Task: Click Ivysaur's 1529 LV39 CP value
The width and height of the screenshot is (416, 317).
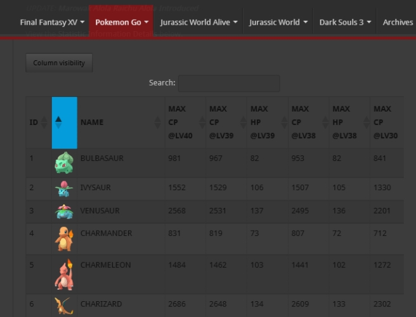Action: click(x=218, y=188)
